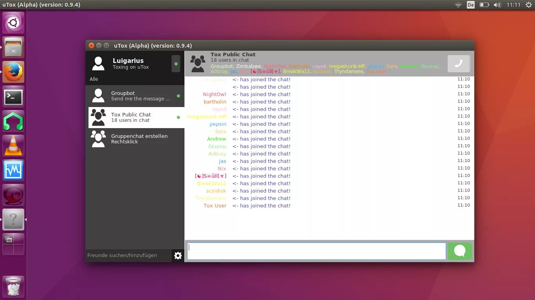Screen dimensions: 535x300
Task: Open Terminal from the launcher
Action: pyautogui.click(x=13, y=96)
